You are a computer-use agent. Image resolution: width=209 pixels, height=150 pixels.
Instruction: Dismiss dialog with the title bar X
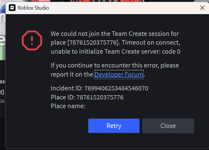(x=202, y=8)
